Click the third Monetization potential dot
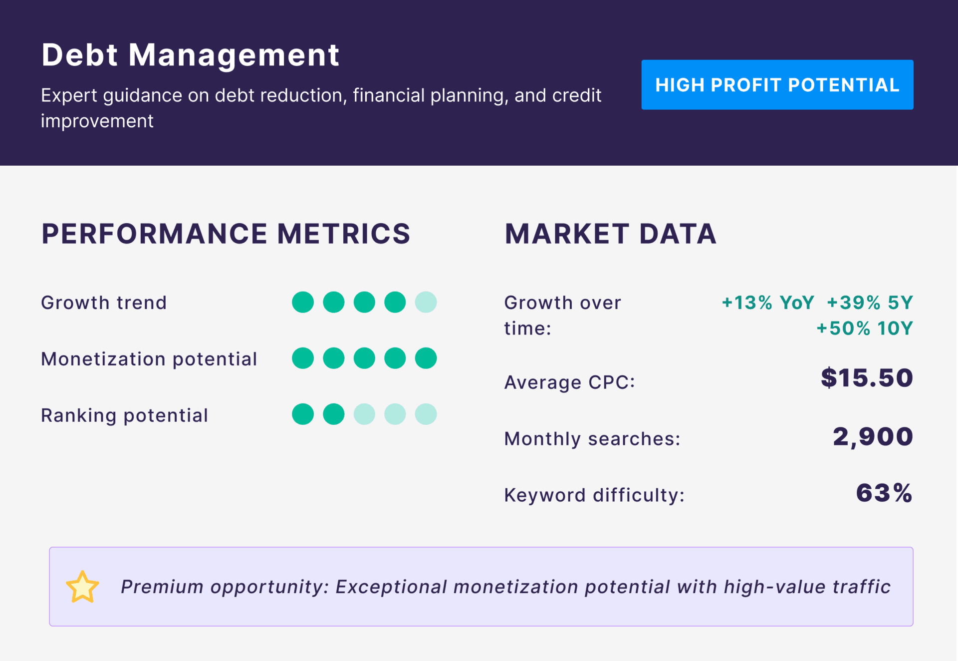The width and height of the screenshot is (958, 661). click(x=364, y=358)
